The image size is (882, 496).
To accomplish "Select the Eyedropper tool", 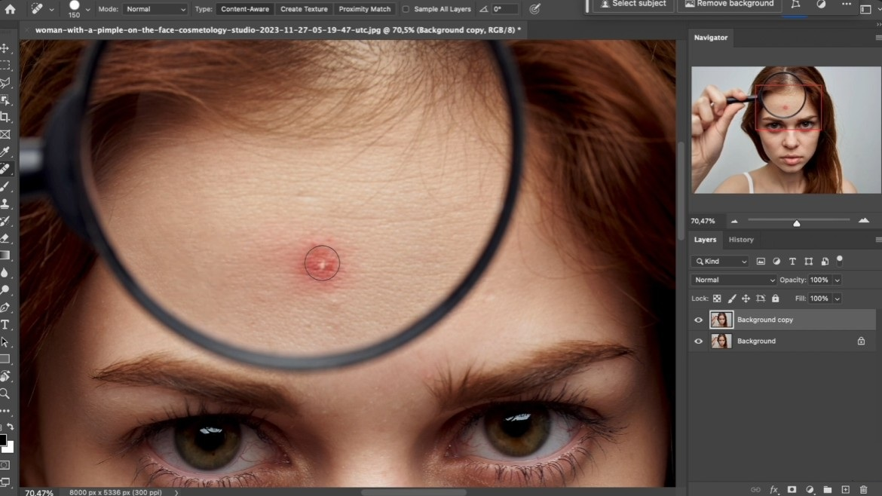I will (x=5, y=152).
